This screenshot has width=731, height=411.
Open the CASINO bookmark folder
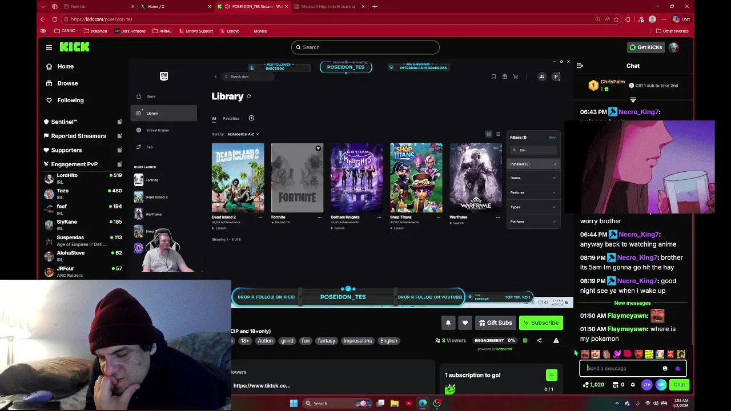[x=65, y=31]
